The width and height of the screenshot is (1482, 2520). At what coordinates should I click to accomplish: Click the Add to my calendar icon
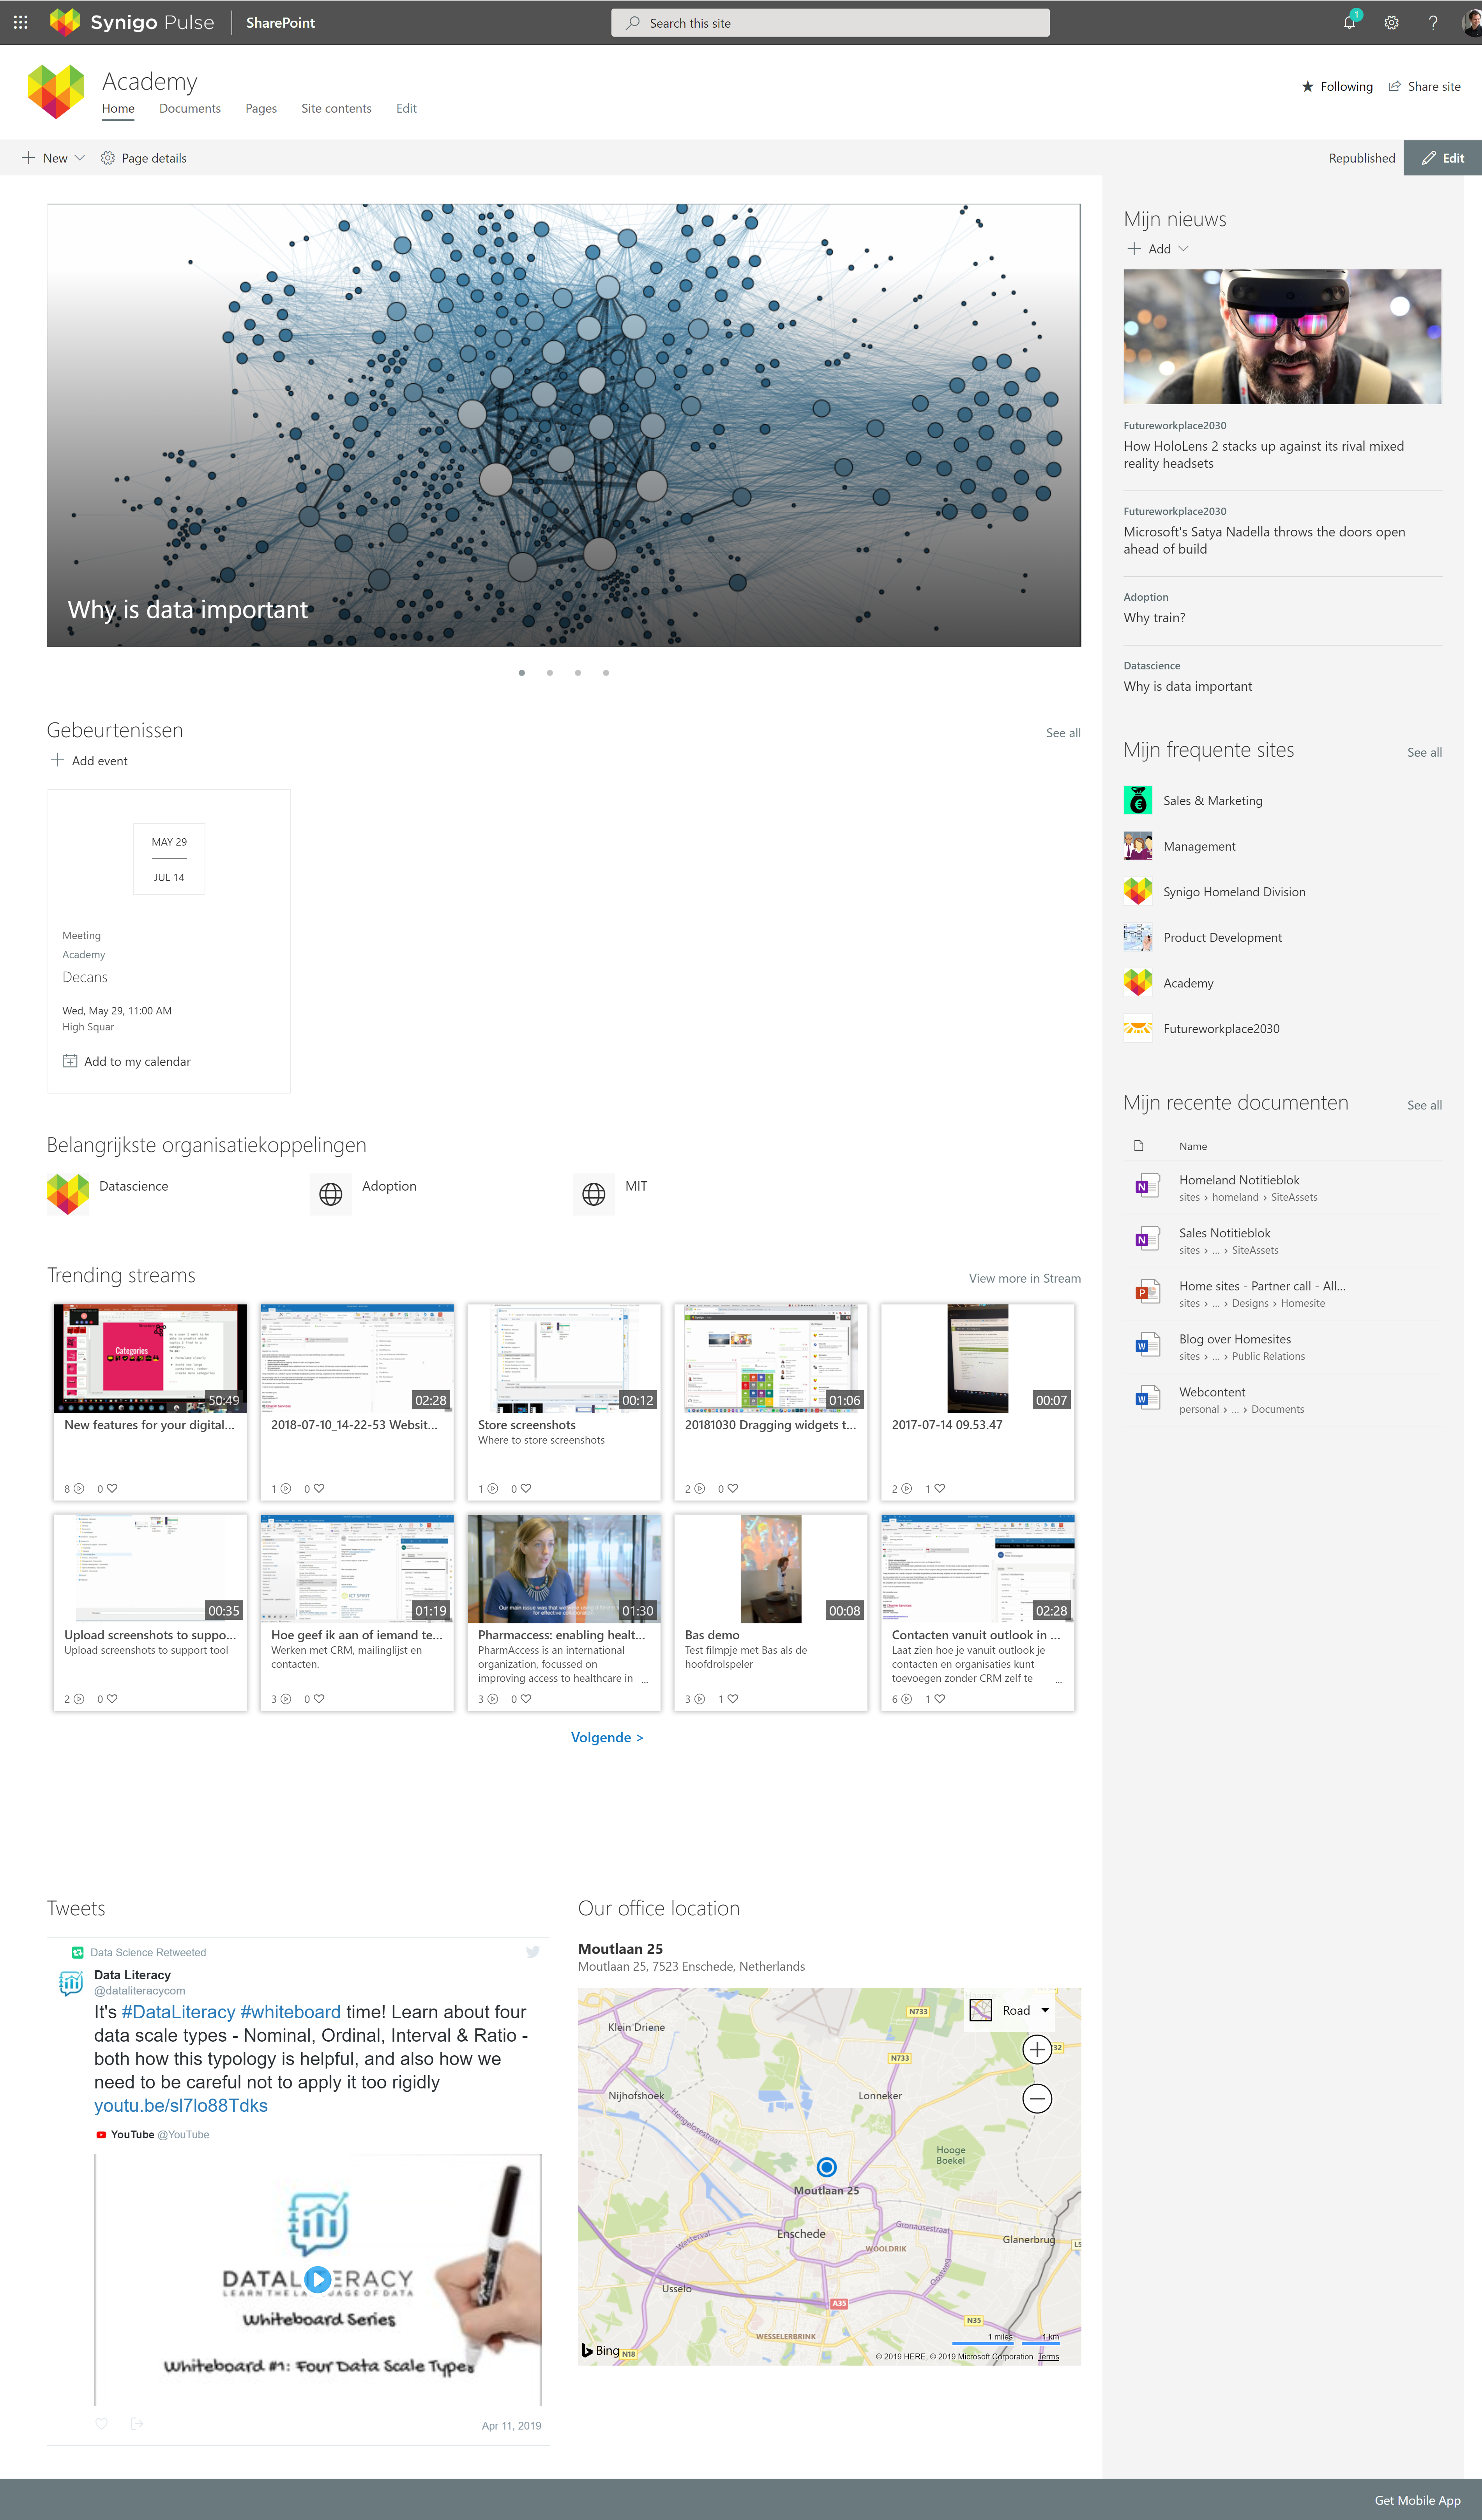(x=70, y=1061)
